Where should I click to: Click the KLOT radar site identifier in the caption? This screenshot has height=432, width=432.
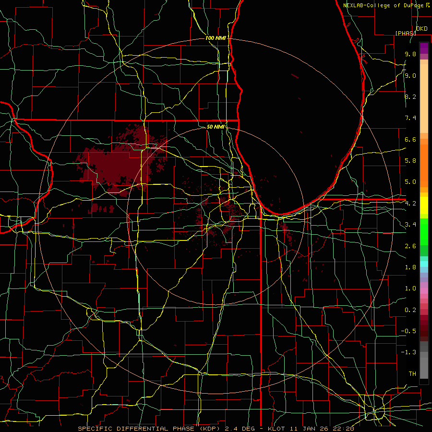coord(276,429)
